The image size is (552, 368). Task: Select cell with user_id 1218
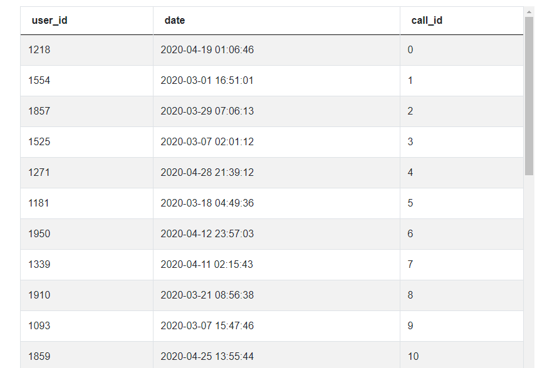click(x=86, y=50)
